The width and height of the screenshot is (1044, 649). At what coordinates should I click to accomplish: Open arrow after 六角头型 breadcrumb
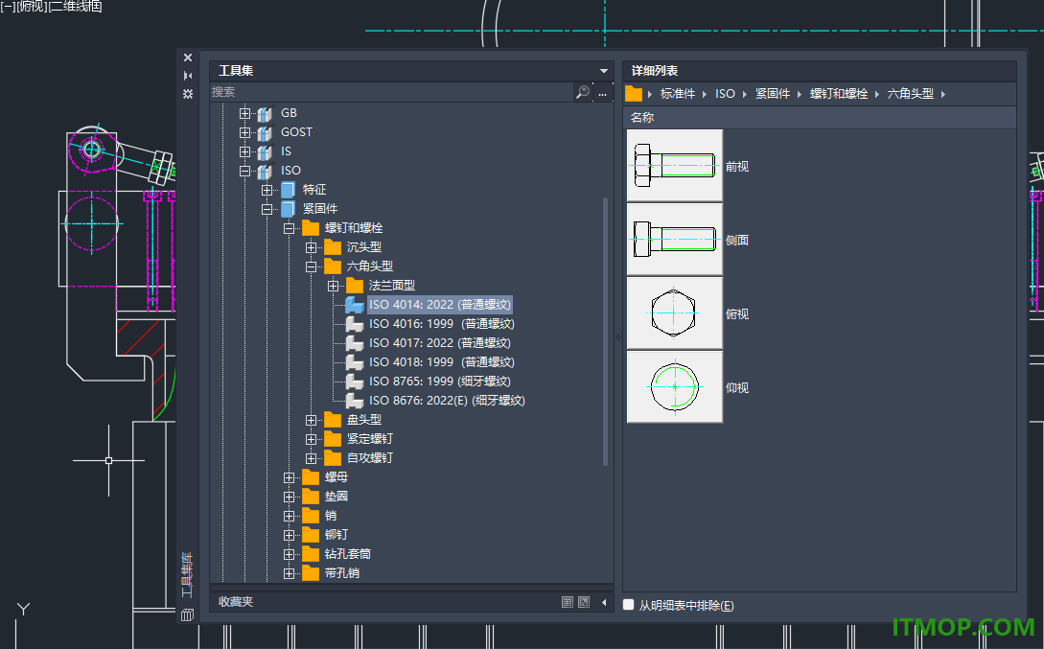coord(942,95)
